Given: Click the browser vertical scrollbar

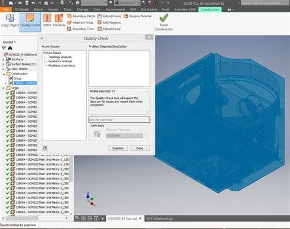Looking at the screenshot, I should coord(71,169).
